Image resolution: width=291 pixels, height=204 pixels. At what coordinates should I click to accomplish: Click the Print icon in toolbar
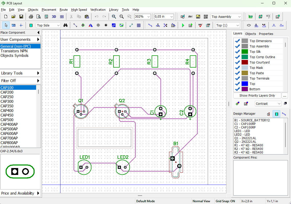point(31,17)
